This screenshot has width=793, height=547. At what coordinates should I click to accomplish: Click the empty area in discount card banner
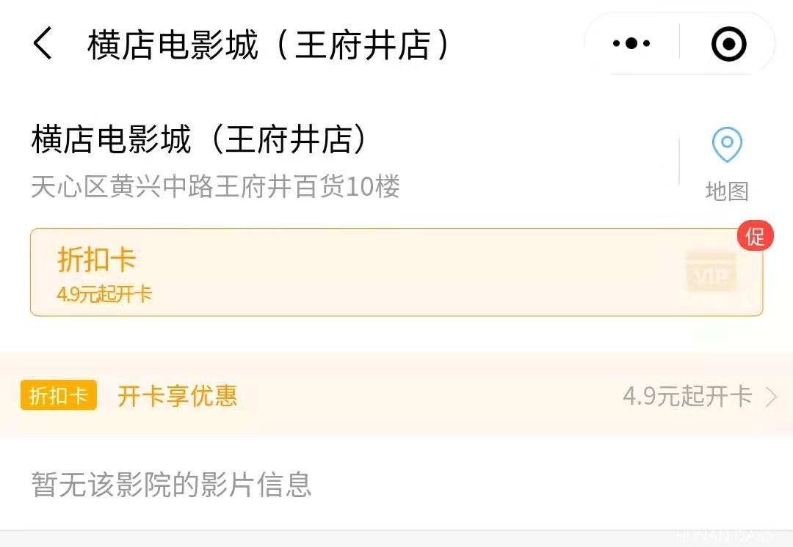coord(411,272)
